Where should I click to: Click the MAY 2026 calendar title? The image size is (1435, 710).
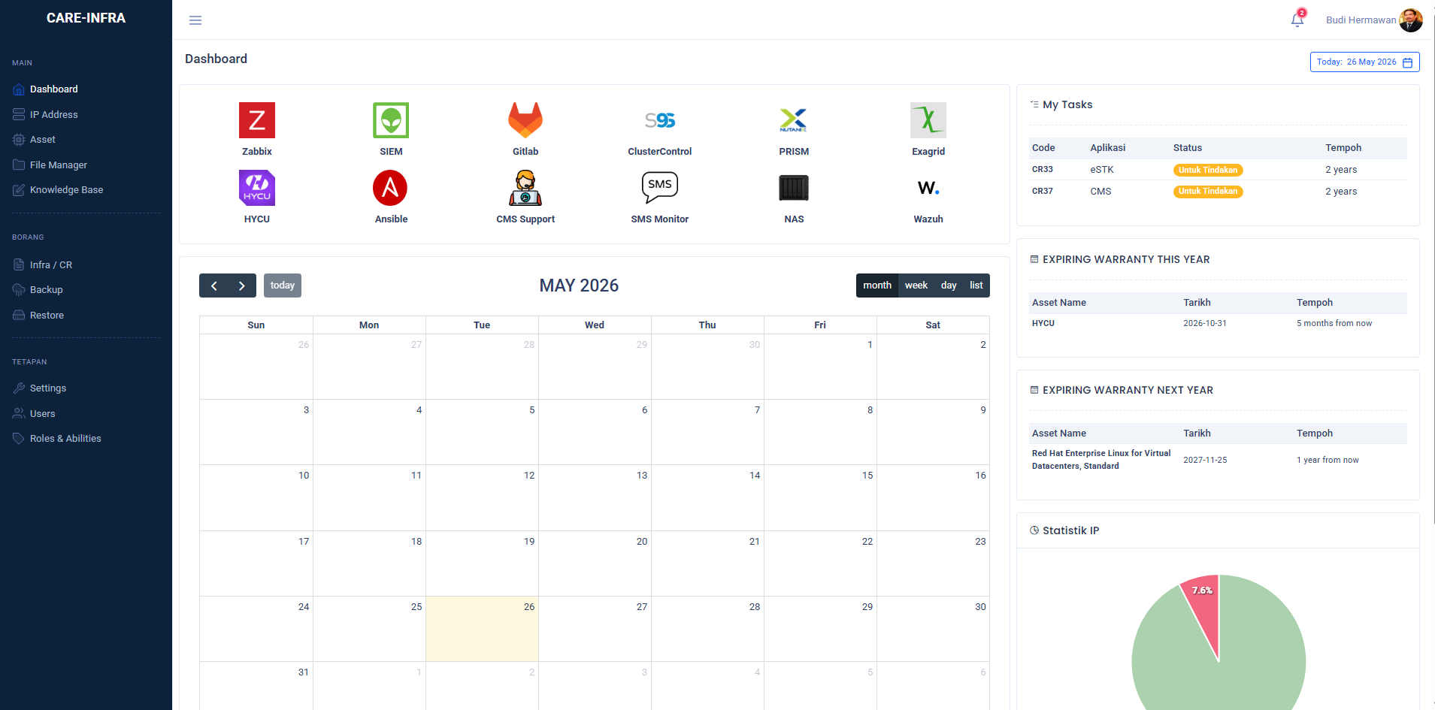coord(579,286)
